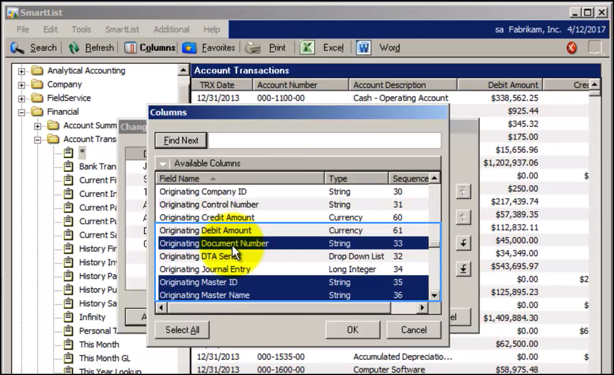Click the TRX Date column header
The image size is (614, 375).
(x=222, y=84)
